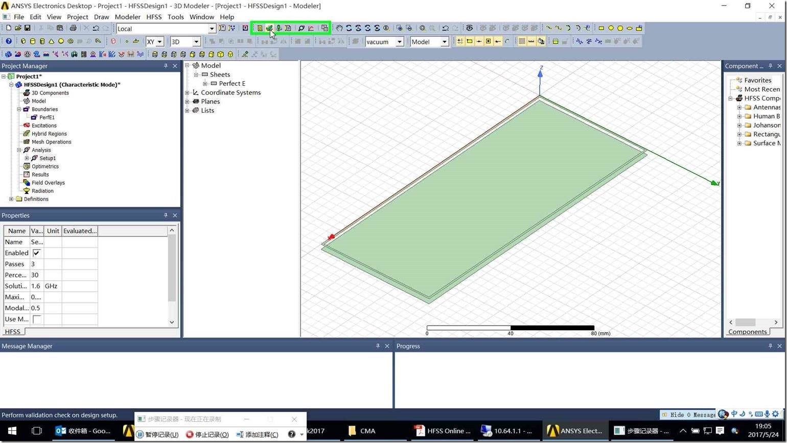The width and height of the screenshot is (787, 443).
Task: Click Hide 0 Messages button
Action: coord(688,415)
